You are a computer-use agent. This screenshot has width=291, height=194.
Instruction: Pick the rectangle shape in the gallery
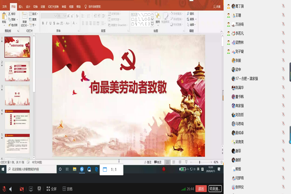(146, 15)
